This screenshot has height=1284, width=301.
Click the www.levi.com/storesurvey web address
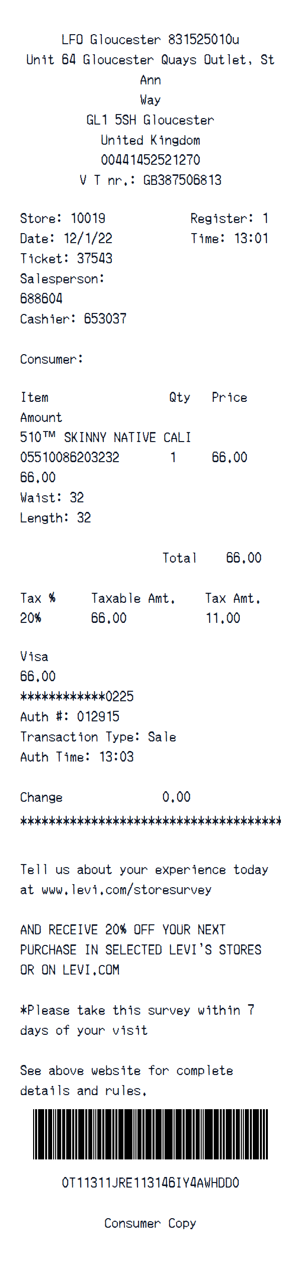(x=126, y=890)
